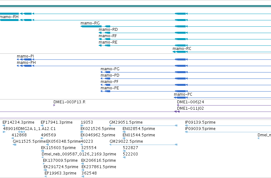The width and height of the screenshot is (271, 178).
Task: Click EST EP19963.3prime
Action: coord(61,173)
